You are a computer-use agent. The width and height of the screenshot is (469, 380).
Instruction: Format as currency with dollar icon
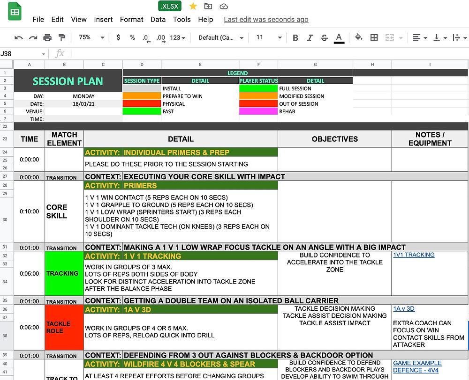[119, 37]
